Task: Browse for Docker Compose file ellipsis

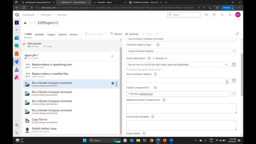Action: coord(234,94)
